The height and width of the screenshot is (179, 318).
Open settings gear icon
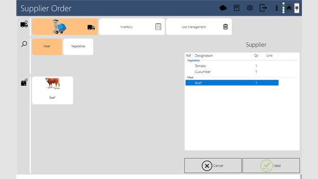(250, 8)
